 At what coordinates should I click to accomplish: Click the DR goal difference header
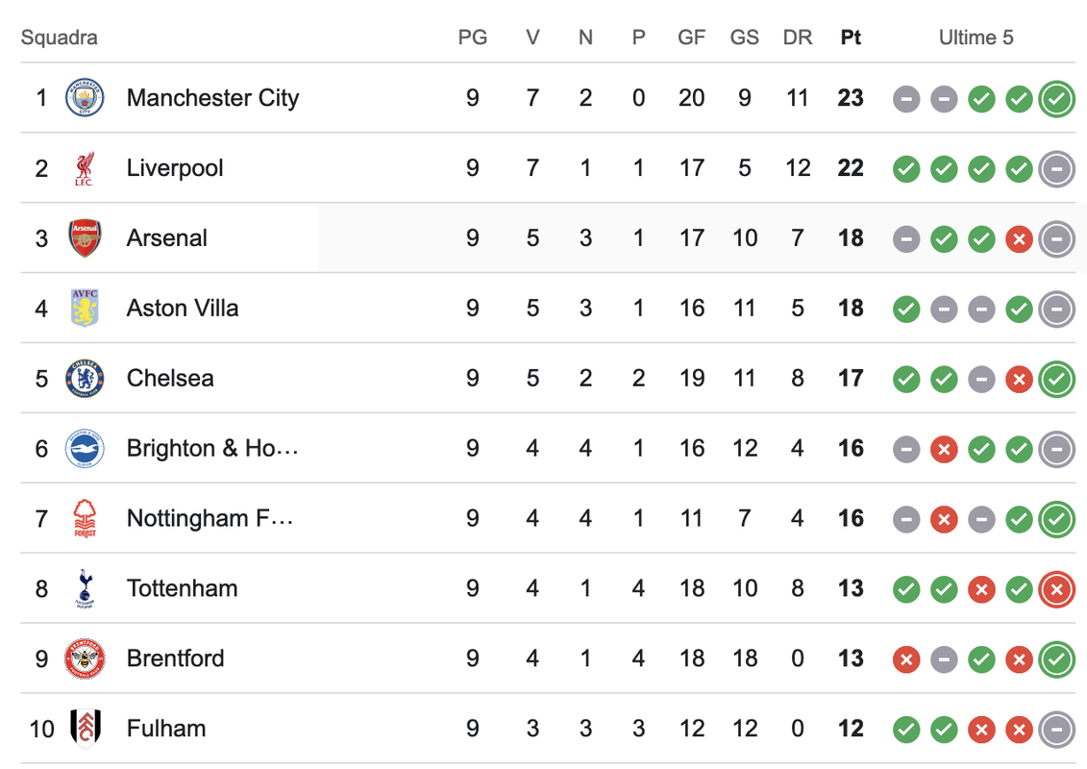point(797,37)
